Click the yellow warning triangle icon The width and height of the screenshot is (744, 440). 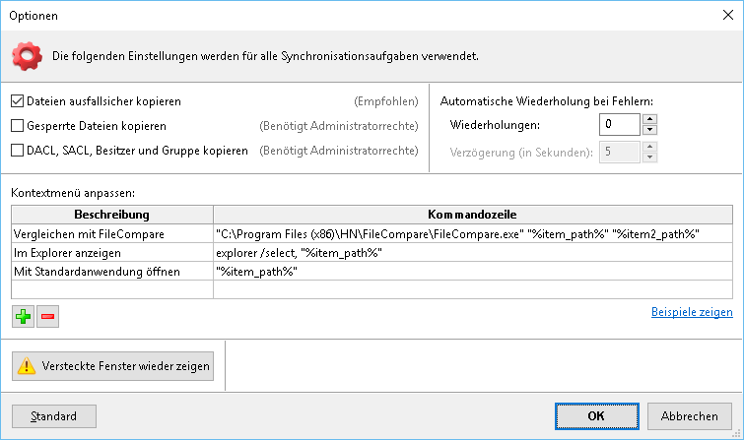click(x=27, y=366)
